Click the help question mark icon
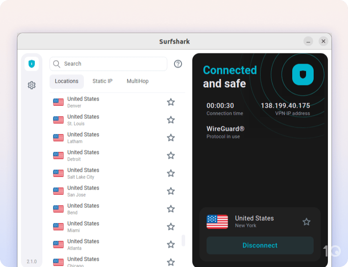Screen dimensions: 348x267 (178, 64)
